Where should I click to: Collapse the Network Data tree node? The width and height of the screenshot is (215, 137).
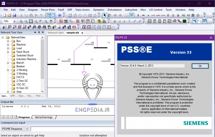pos(3,37)
